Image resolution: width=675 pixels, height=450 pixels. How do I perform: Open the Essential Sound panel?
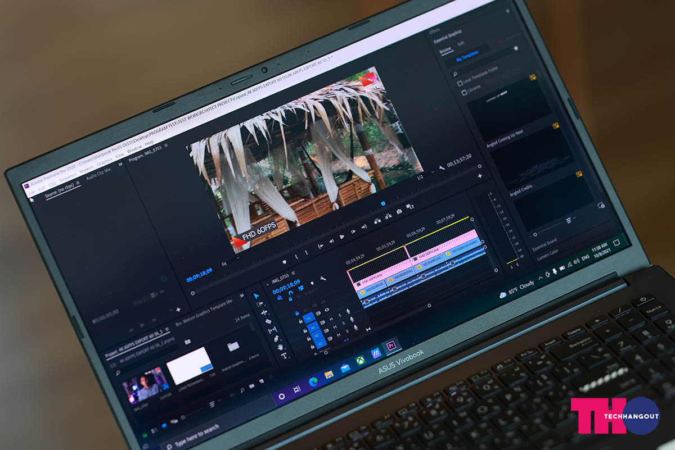point(544,244)
